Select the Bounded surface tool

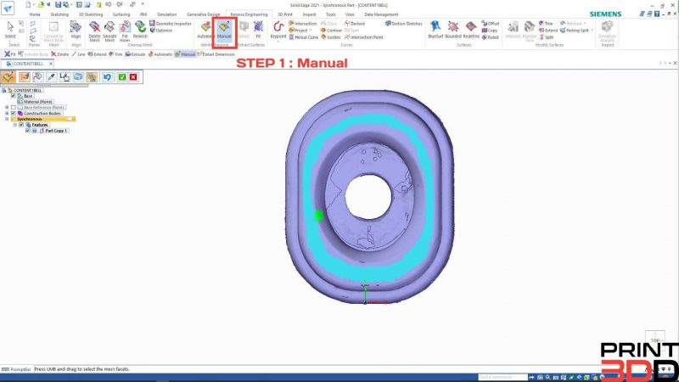[x=453, y=30]
